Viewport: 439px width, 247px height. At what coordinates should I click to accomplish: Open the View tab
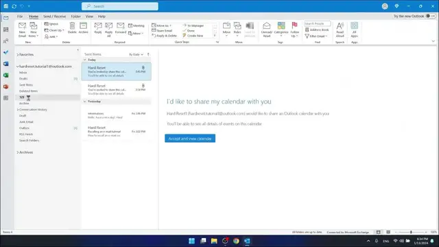click(89, 16)
